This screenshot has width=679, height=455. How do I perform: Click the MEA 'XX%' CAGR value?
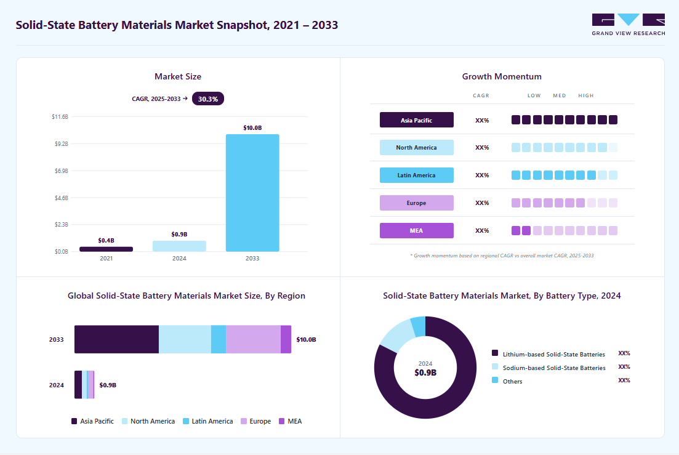(482, 231)
